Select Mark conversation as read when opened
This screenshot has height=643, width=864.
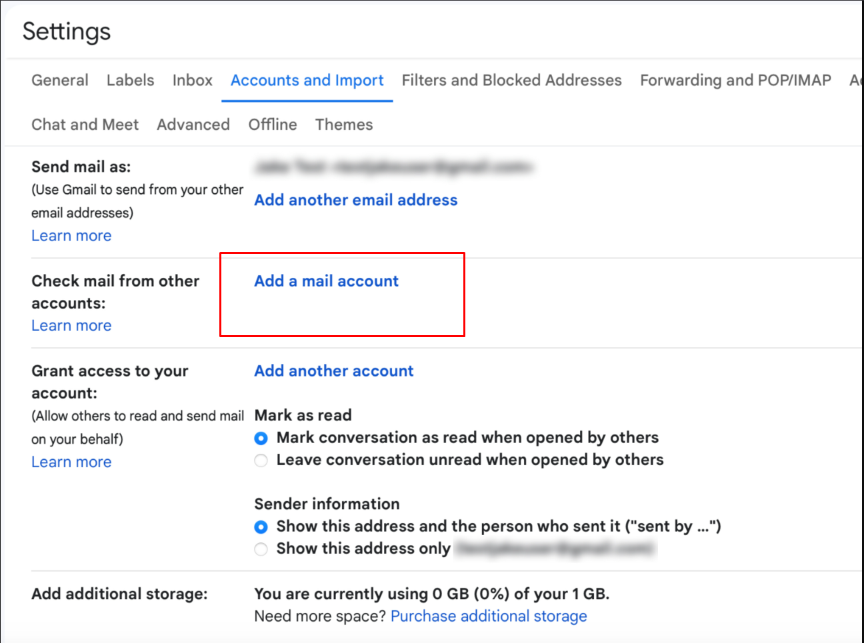261,438
